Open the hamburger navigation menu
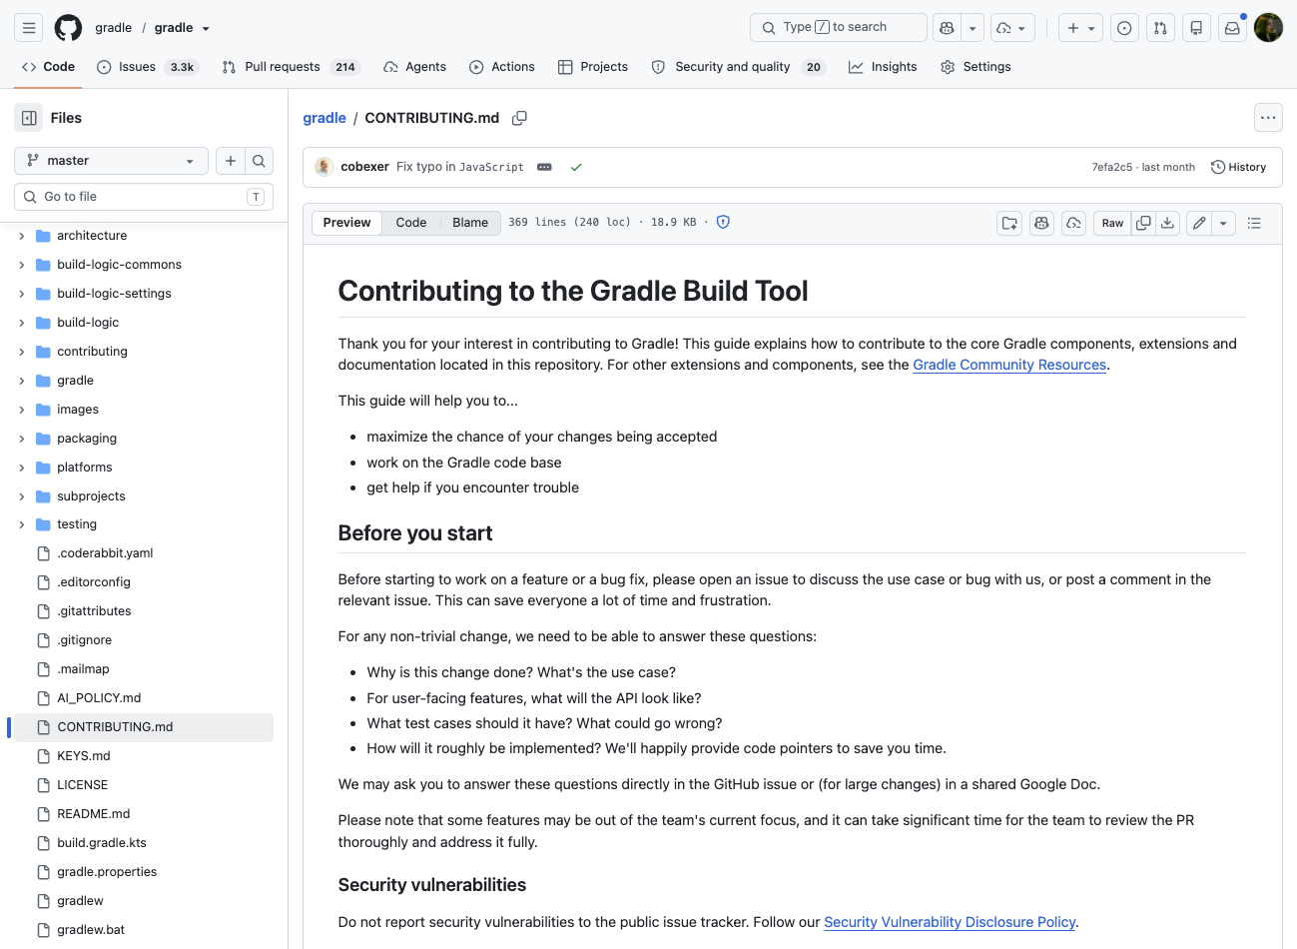Image resolution: width=1297 pixels, height=949 pixels. (29, 28)
